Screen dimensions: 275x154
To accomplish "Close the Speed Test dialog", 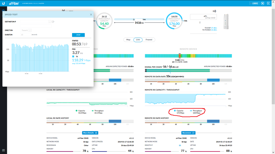I will point(91,15).
